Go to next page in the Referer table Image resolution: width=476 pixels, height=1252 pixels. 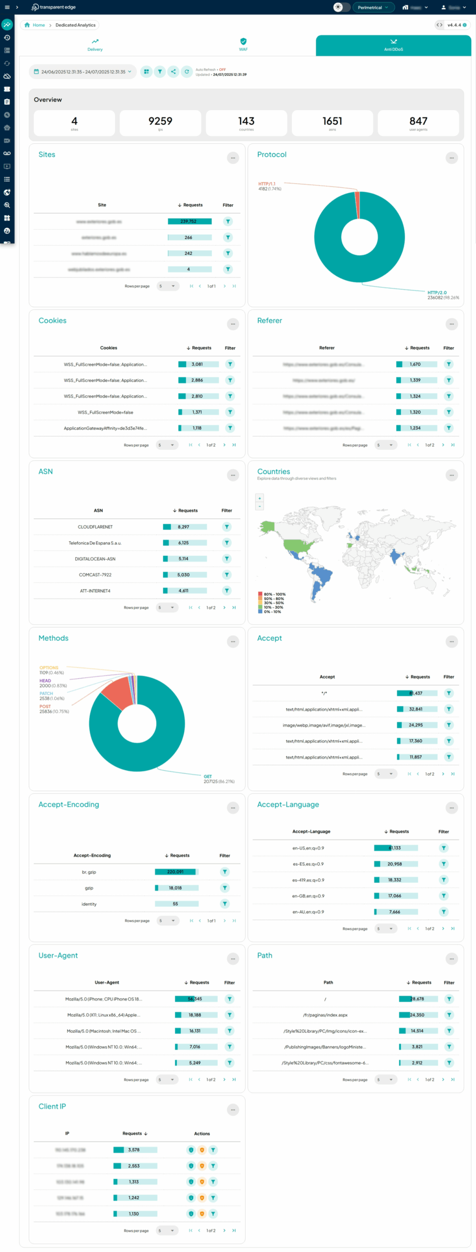(x=443, y=445)
